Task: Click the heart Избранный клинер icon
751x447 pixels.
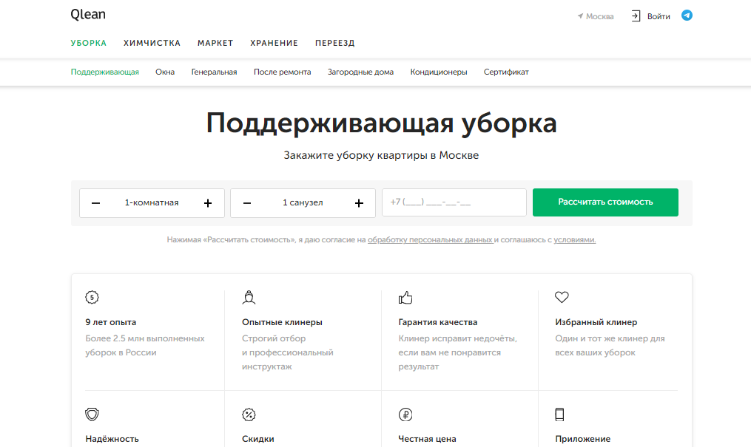Action: coord(562,298)
